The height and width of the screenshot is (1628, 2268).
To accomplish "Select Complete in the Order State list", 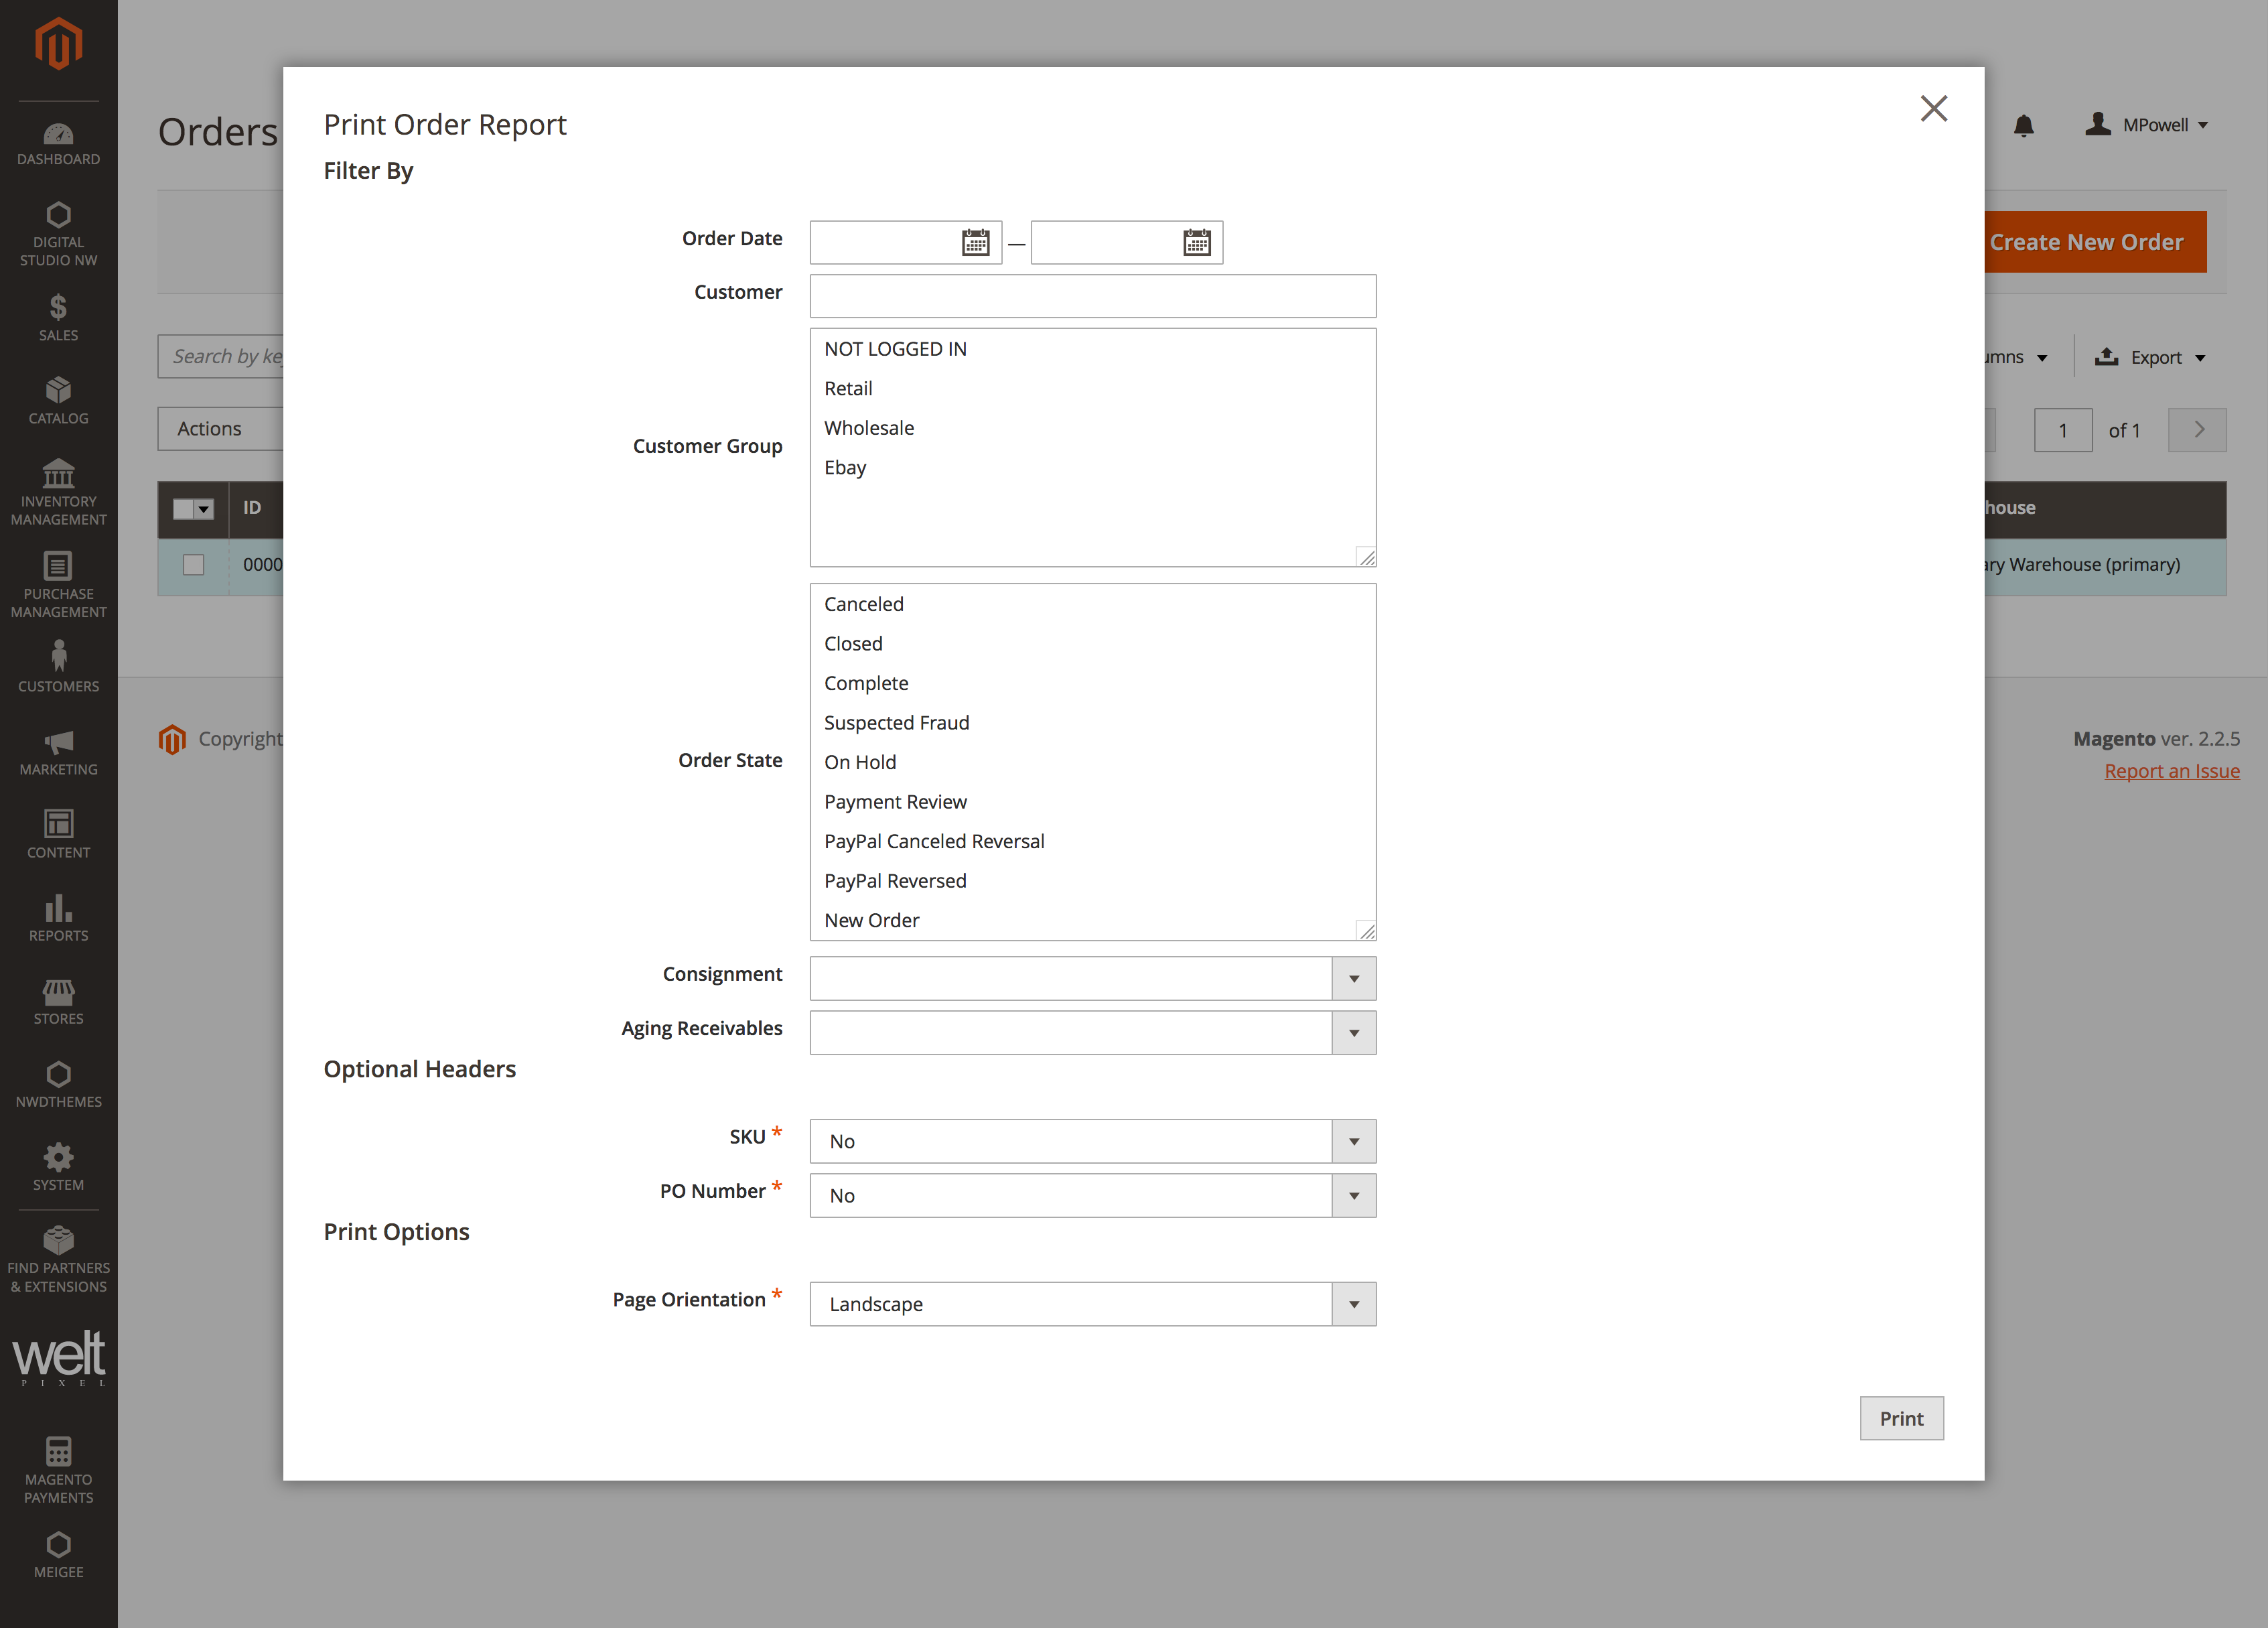I will pos(866,683).
